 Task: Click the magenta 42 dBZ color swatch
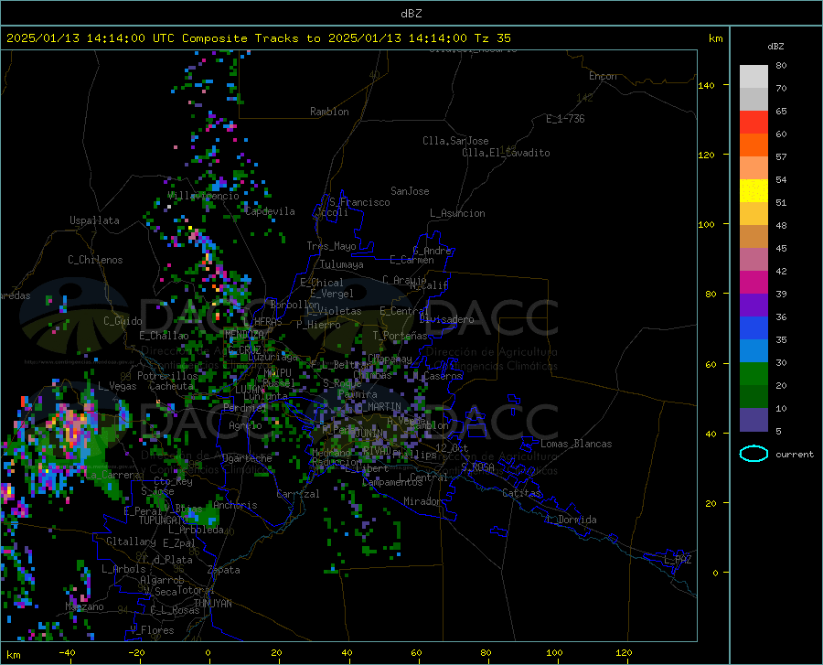coord(754,283)
